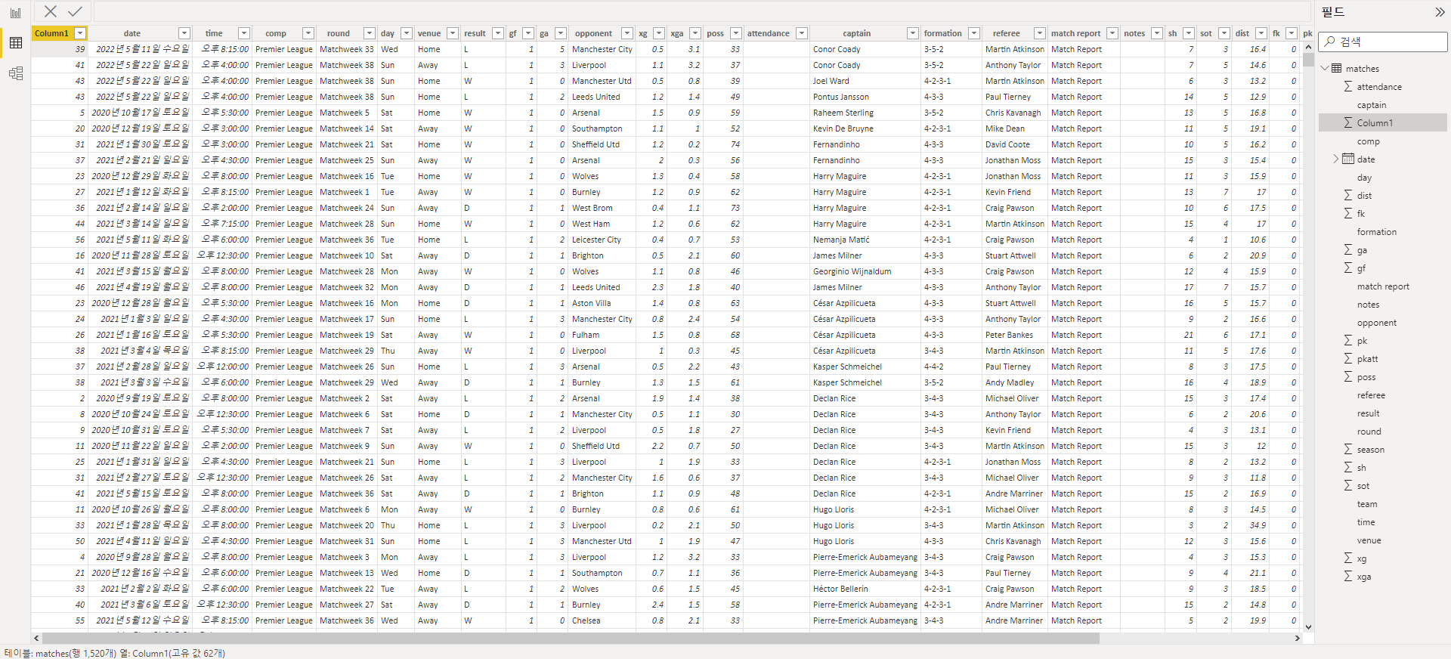Click the match report column header
The height and width of the screenshot is (659, 1451).
click(x=1075, y=33)
